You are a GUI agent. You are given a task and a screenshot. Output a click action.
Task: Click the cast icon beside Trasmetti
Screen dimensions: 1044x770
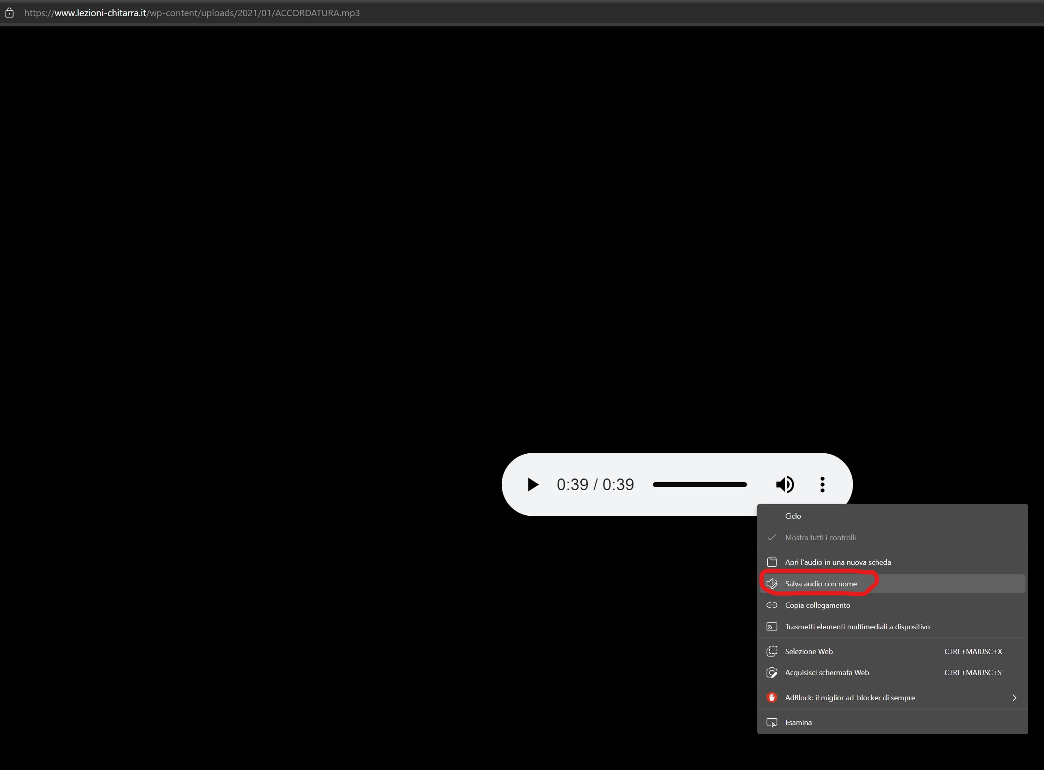tap(772, 626)
